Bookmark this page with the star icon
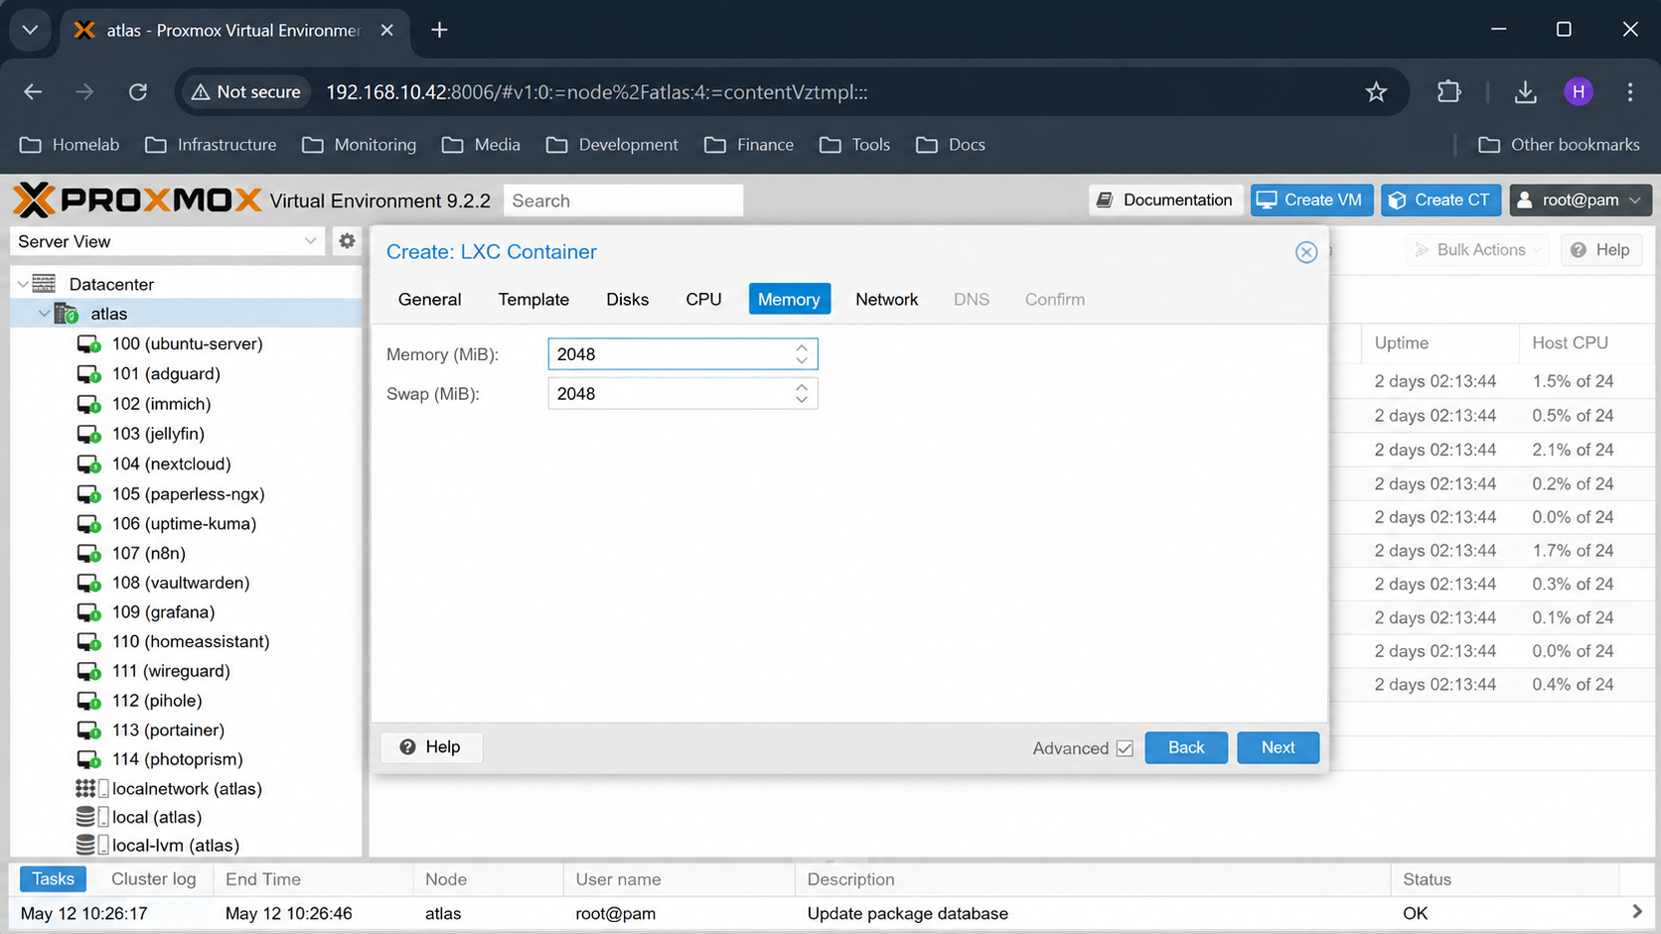The image size is (1661, 934). click(x=1376, y=92)
